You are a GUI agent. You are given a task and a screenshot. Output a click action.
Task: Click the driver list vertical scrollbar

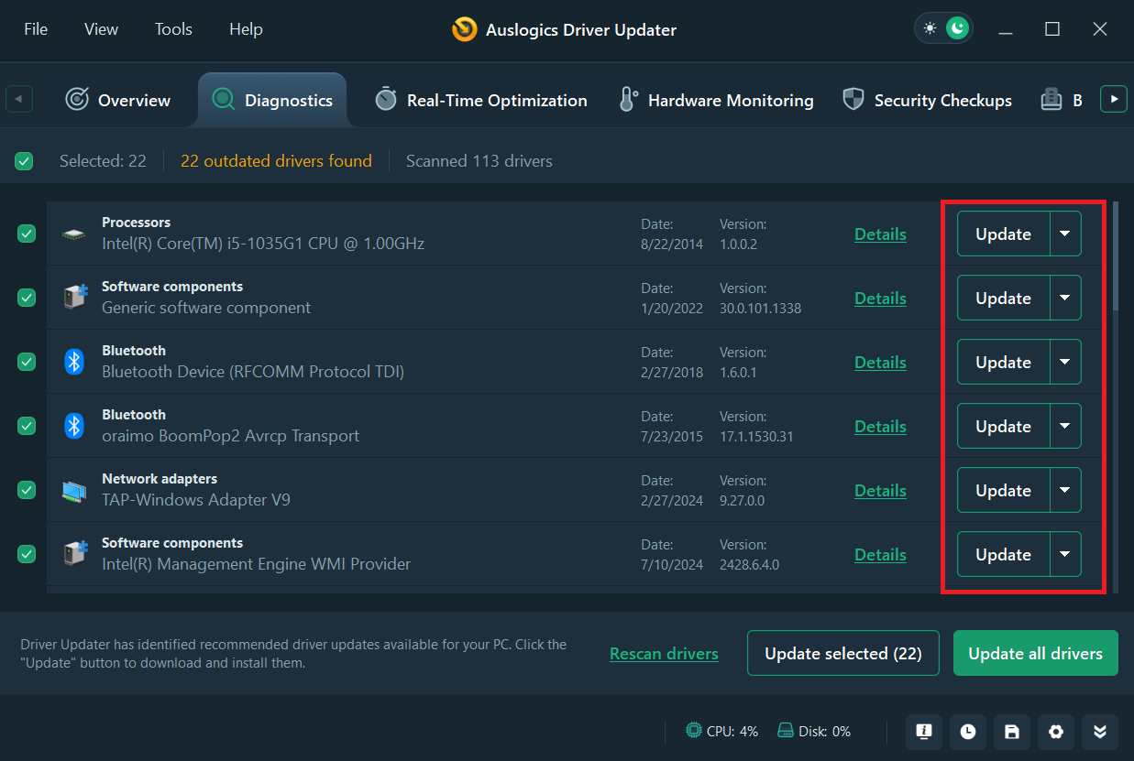tap(1116, 256)
